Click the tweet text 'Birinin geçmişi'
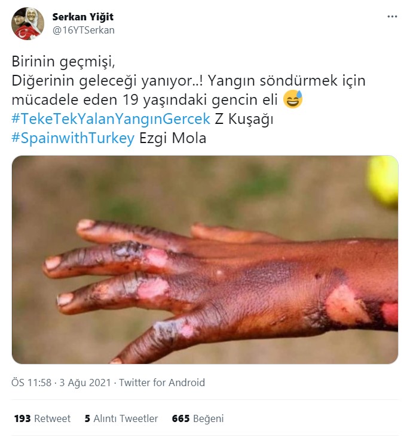410x437 pixels. point(63,62)
